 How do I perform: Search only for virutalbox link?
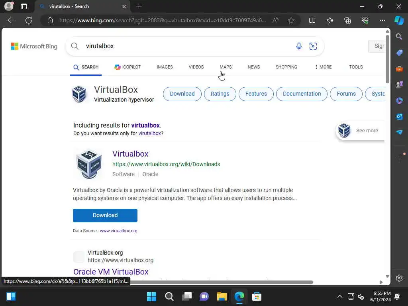click(150, 133)
